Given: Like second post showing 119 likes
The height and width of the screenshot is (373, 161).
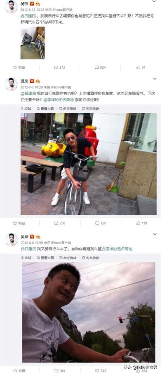Looking at the screenshot, I should point(142,223).
